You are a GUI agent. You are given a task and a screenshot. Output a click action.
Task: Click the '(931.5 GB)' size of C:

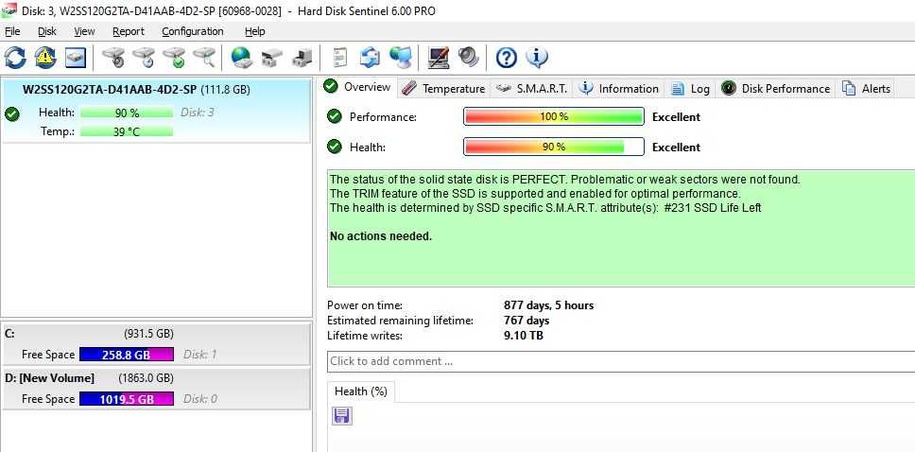(x=148, y=334)
